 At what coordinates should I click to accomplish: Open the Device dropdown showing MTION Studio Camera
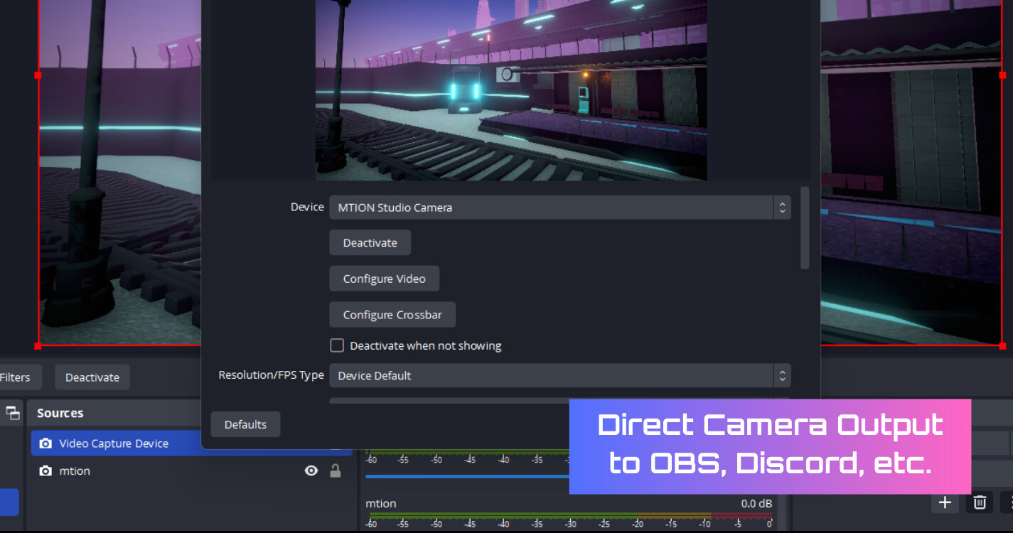[559, 208]
